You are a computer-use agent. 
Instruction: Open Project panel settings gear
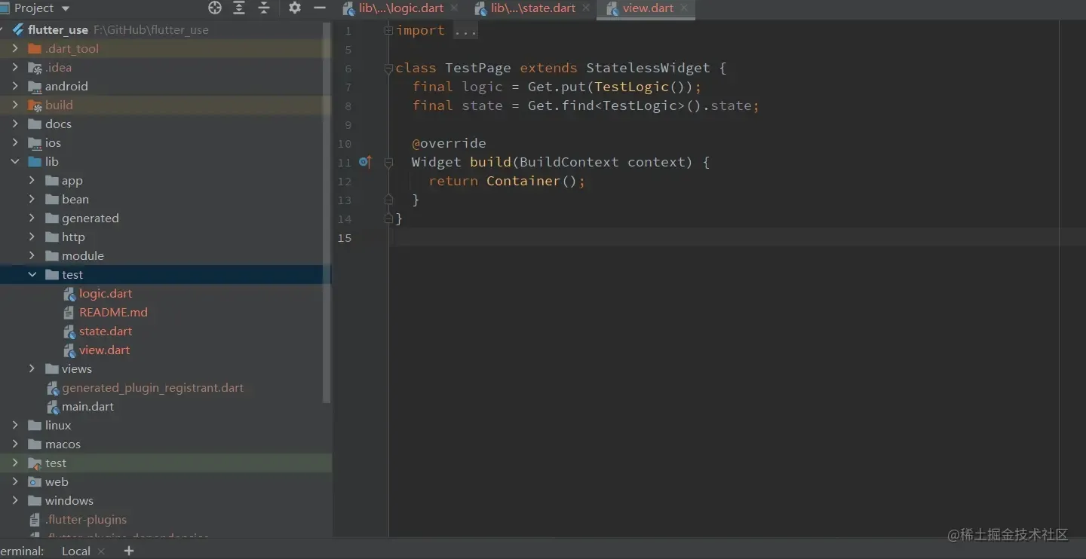295,8
